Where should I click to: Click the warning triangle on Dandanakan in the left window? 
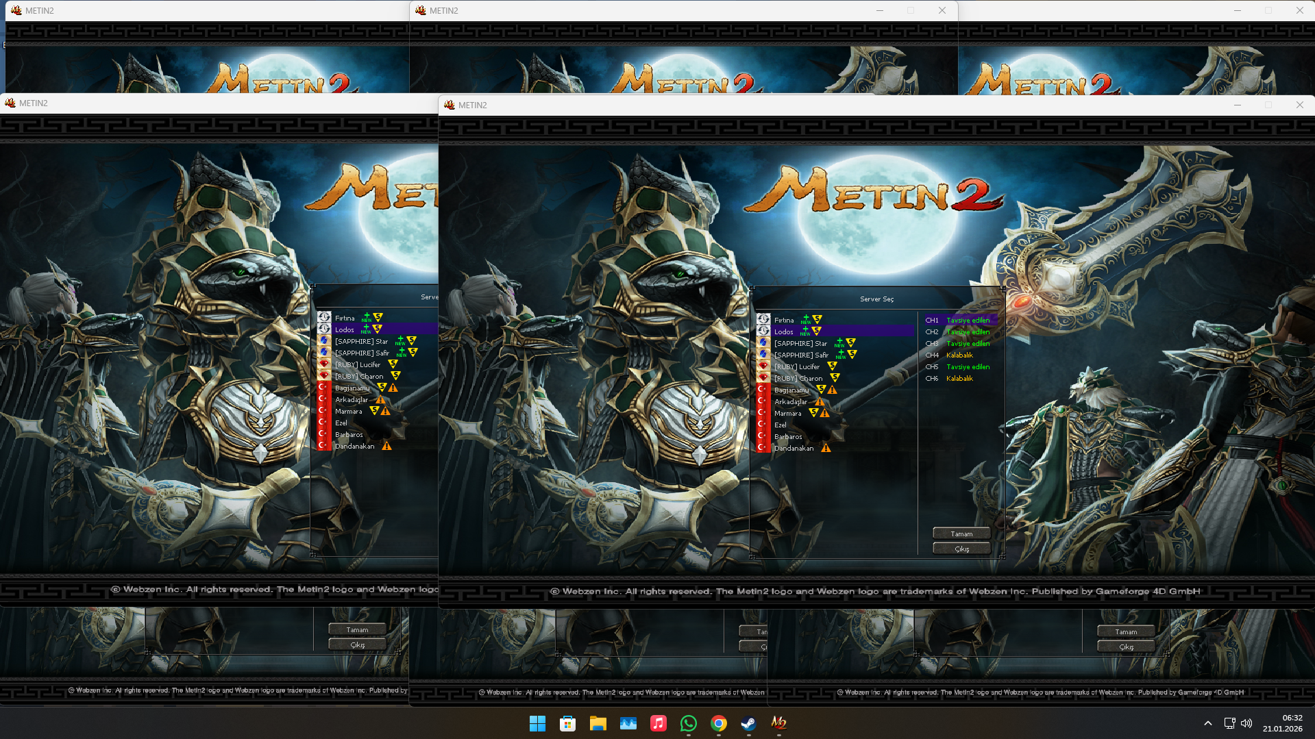(x=386, y=446)
